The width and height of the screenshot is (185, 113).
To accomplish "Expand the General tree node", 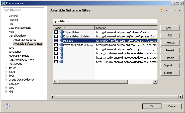I will pyautogui.click(x=6, y=16).
